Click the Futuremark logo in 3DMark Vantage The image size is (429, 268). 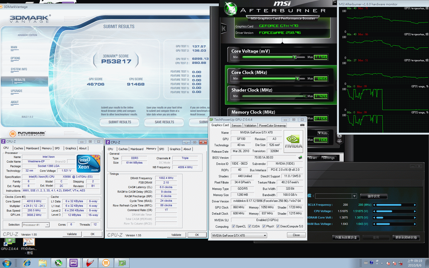(27, 133)
